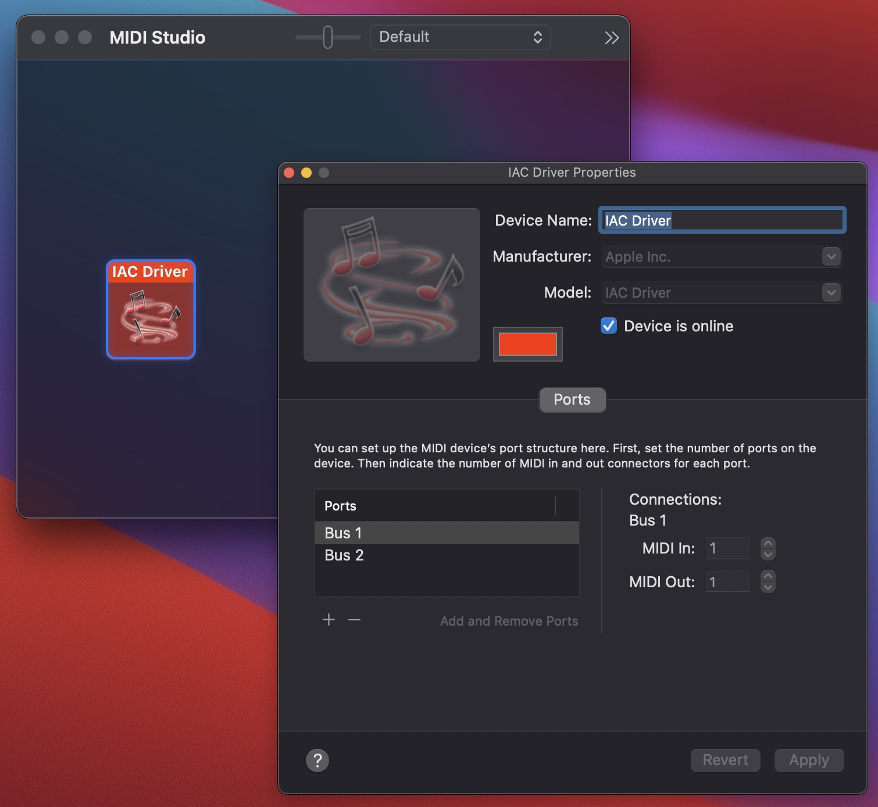Click the plus icon to add port
The width and height of the screenshot is (878, 807).
tap(329, 620)
